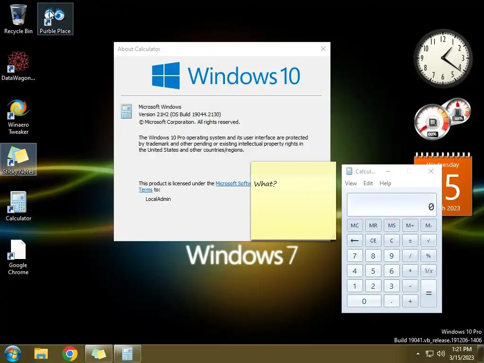Open the Google Chrome desktop shortcut
The height and width of the screenshot is (363, 484).
click(18, 257)
